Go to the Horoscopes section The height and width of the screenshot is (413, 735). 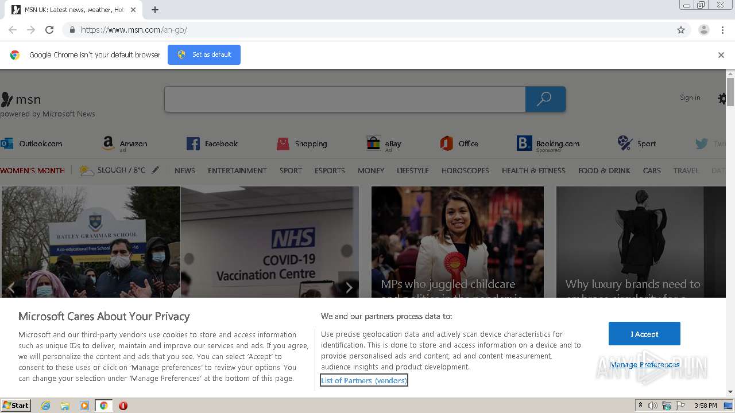point(465,170)
